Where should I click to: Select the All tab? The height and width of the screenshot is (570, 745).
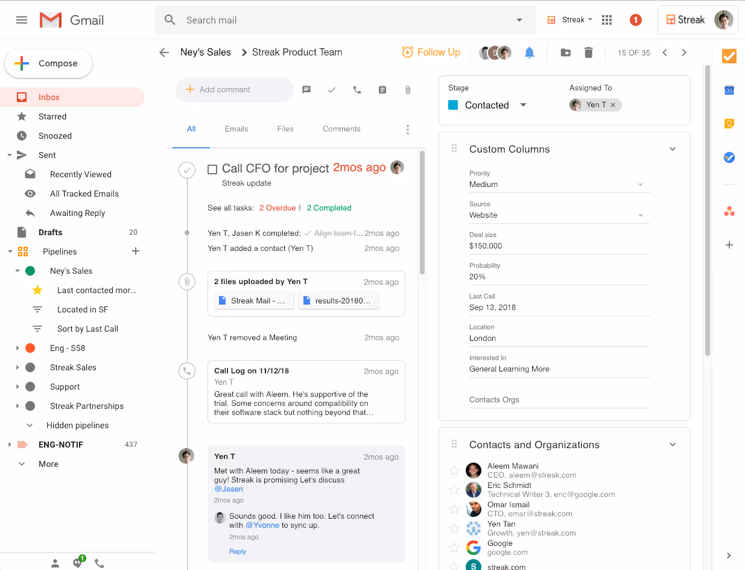(x=191, y=129)
